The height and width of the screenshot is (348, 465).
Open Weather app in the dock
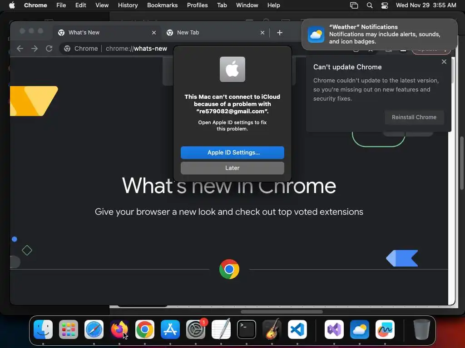point(360,329)
